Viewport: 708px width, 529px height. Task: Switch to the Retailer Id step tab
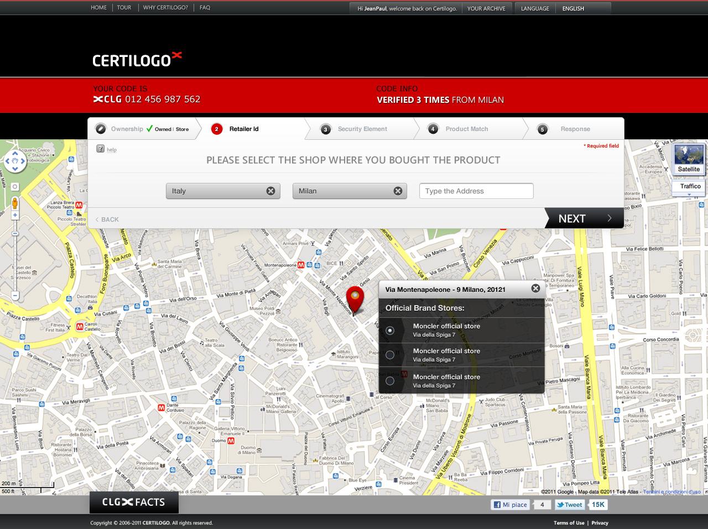(244, 129)
